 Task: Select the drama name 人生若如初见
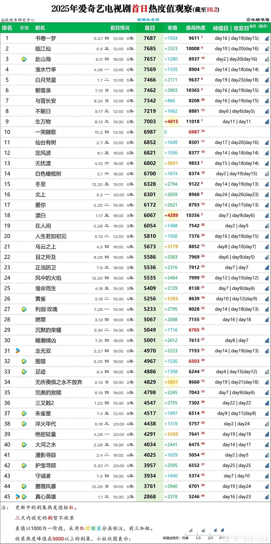coord(51,236)
